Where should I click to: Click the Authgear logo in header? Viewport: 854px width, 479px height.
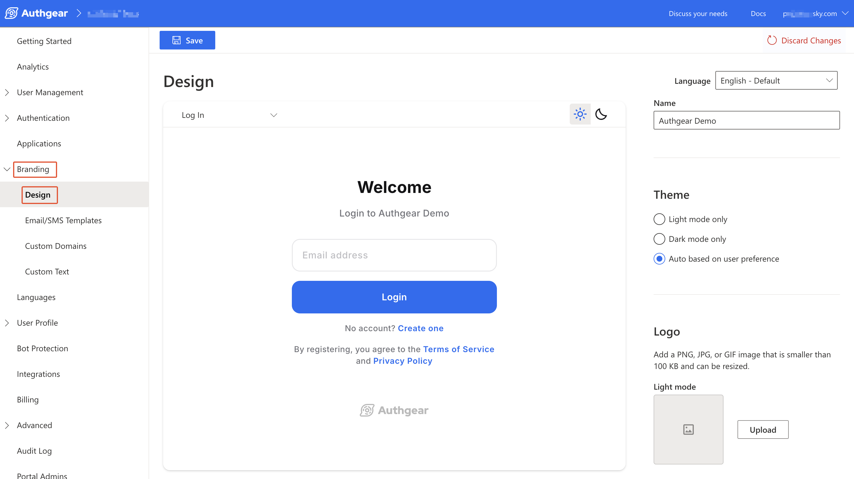[x=36, y=13]
